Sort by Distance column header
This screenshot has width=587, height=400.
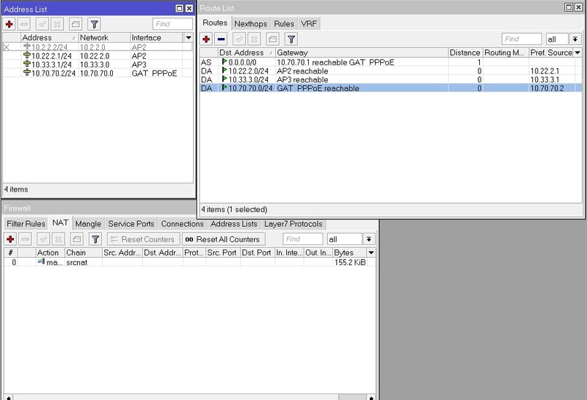[465, 52]
